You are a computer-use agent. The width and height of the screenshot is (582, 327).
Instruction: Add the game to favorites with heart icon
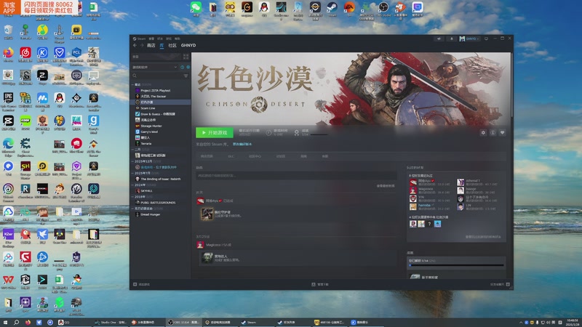tap(502, 132)
